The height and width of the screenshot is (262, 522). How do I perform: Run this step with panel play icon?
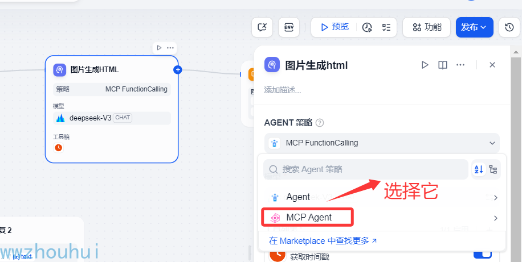[425, 65]
